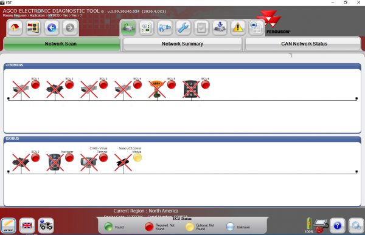Open the CAN Network Status tab
The image size is (365, 235).
pos(304,44)
